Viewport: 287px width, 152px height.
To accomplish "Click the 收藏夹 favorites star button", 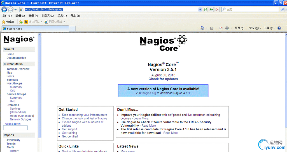I will [8, 22].
